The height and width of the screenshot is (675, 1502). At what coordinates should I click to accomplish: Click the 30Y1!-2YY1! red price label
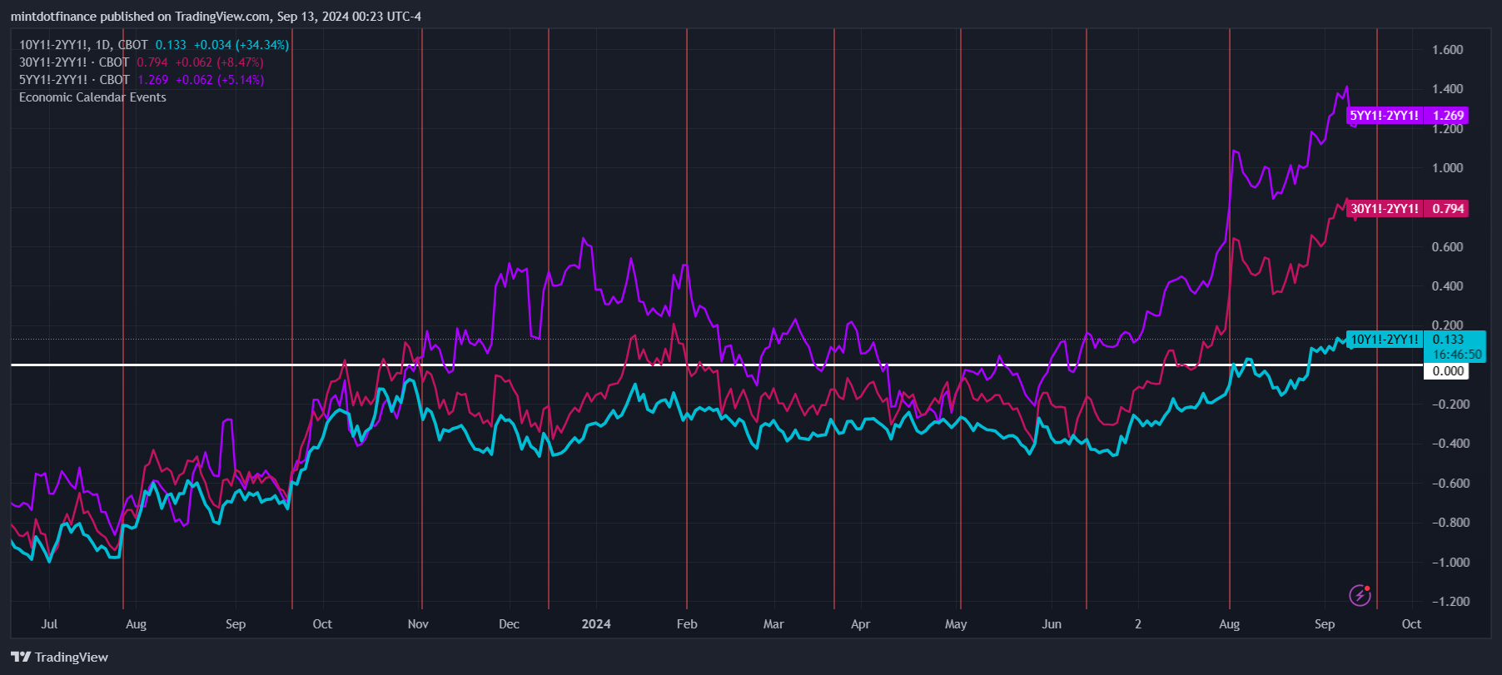[x=1406, y=209]
